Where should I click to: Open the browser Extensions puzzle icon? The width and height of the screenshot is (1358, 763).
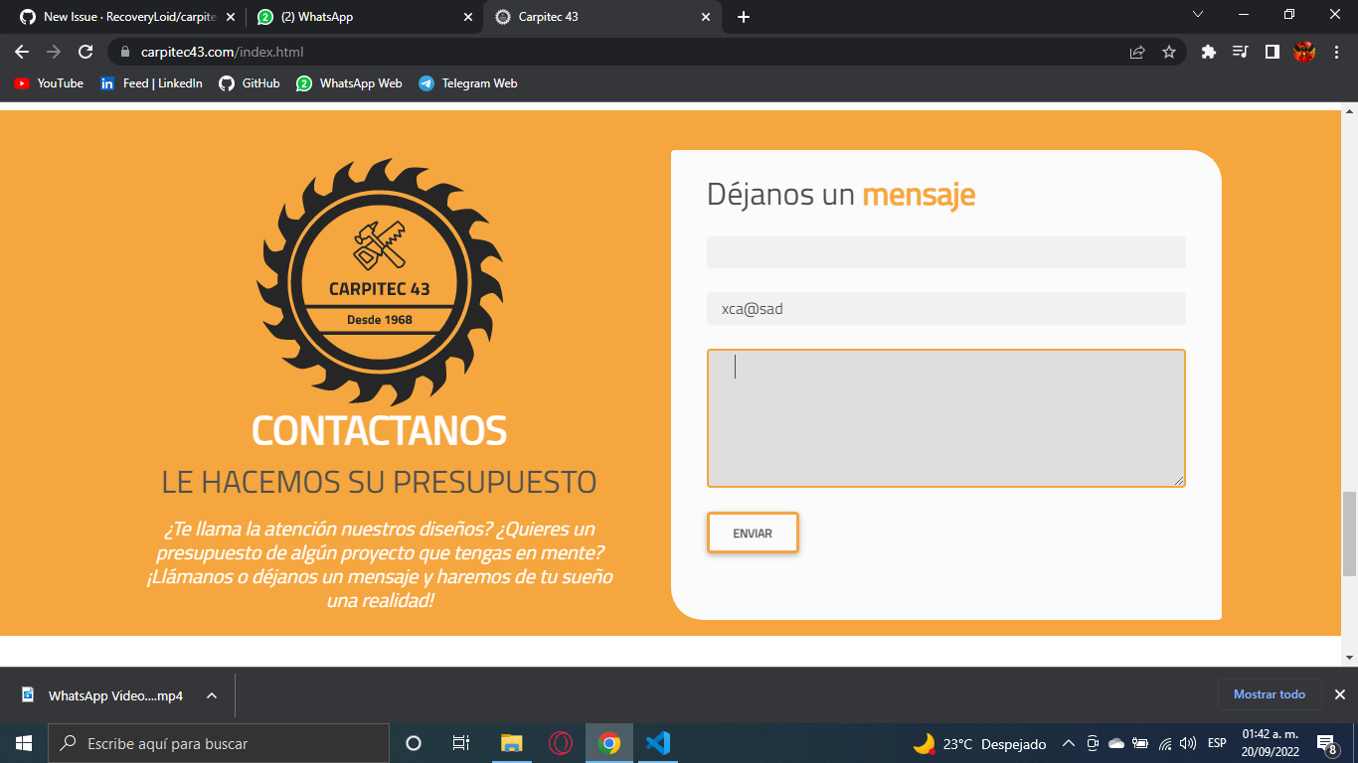coord(1208,51)
